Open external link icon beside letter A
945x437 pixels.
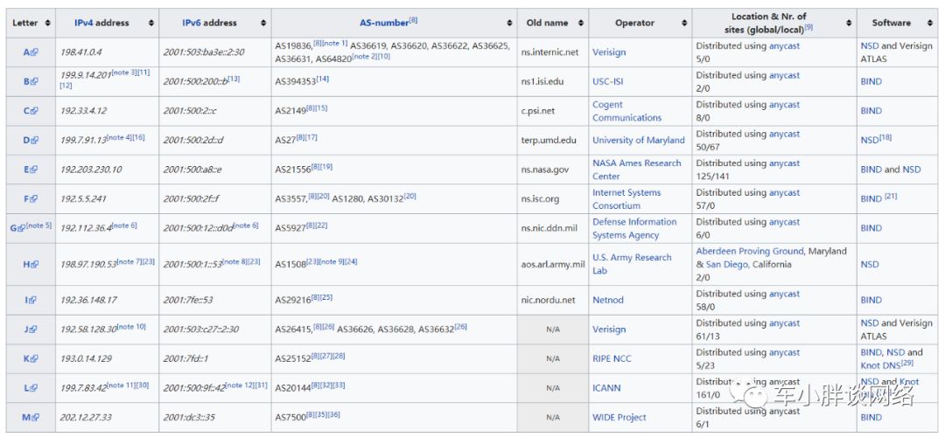(35, 52)
